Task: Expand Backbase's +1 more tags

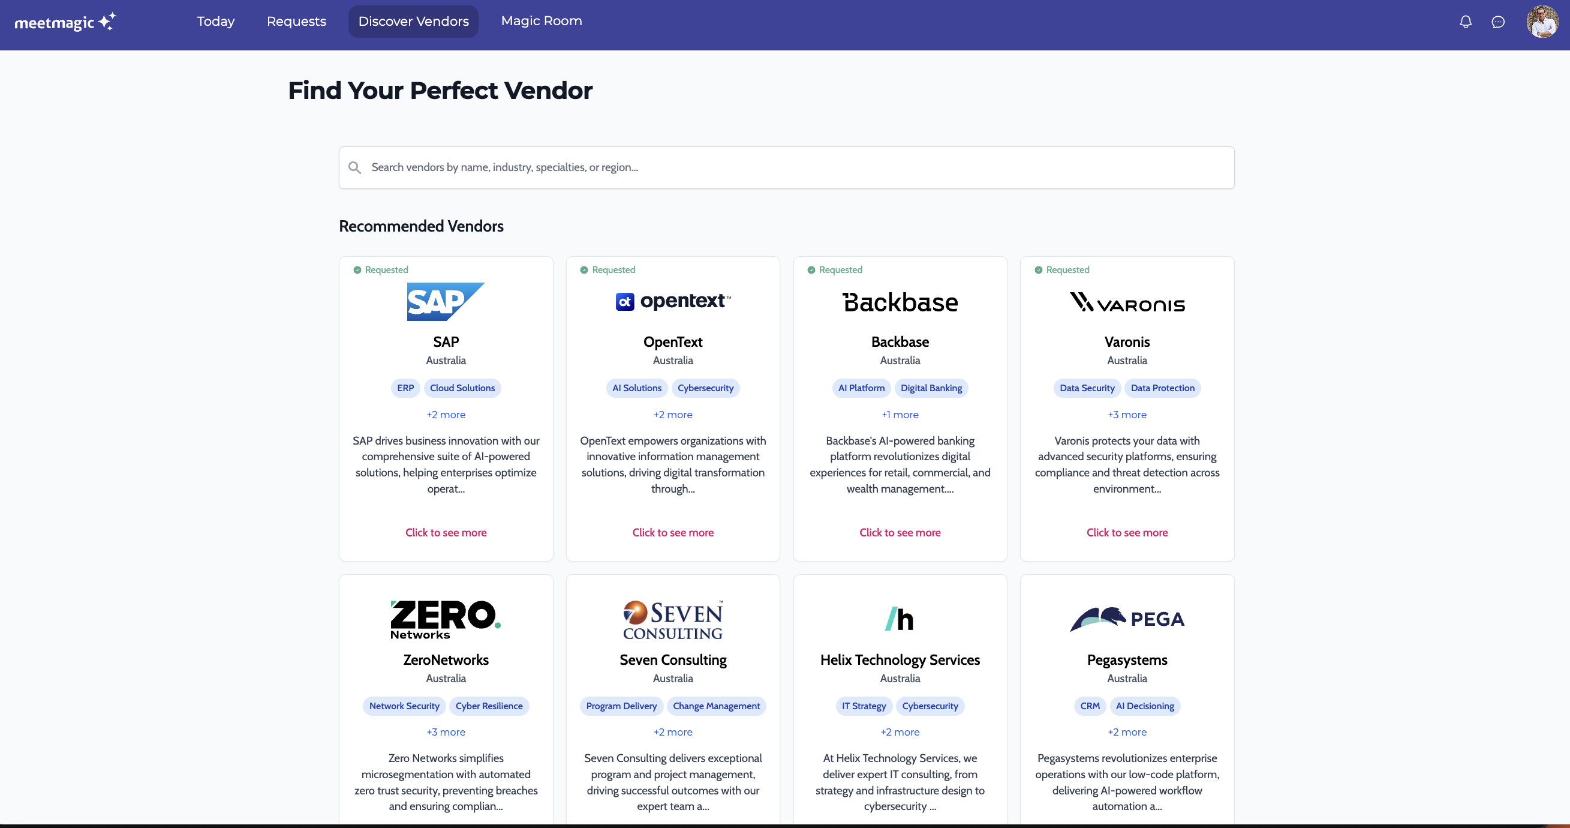Action: pyautogui.click(x=900, y=415)
